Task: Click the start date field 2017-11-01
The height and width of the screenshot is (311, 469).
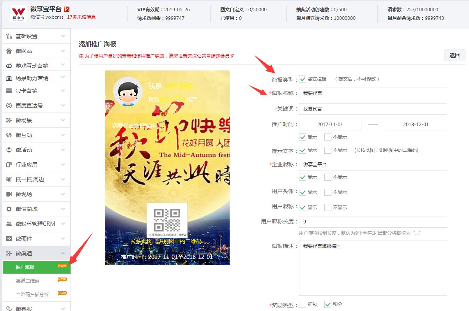Action: coord(330,125)
